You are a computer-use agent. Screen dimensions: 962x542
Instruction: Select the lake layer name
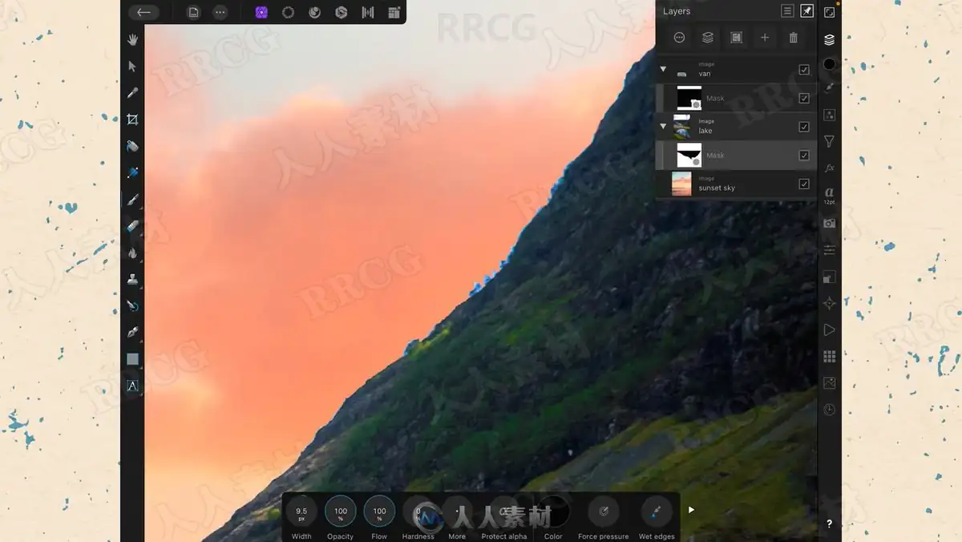click(705, 131)
